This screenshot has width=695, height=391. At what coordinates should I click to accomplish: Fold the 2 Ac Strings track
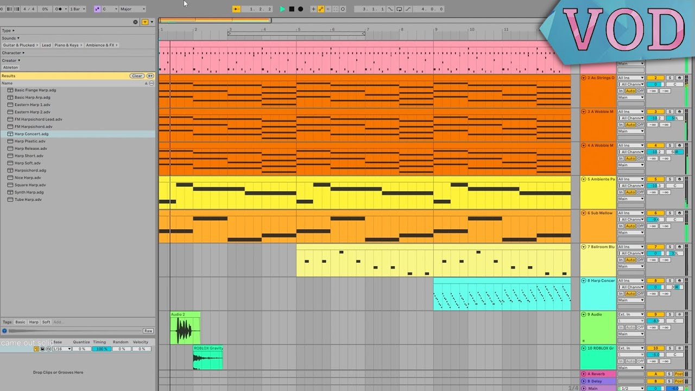click(584, 78)
